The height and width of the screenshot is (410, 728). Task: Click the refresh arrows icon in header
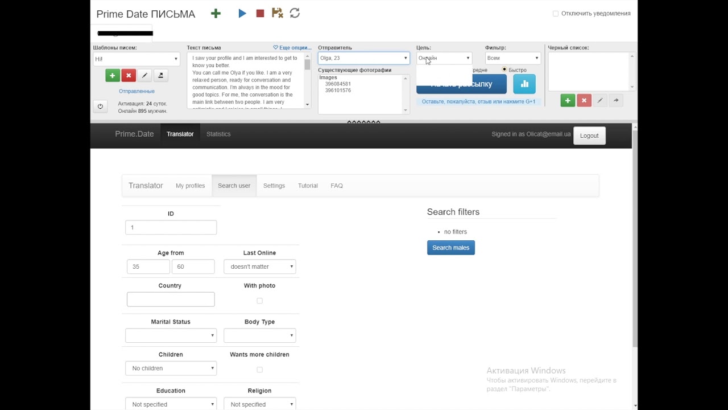coord(295,13)
